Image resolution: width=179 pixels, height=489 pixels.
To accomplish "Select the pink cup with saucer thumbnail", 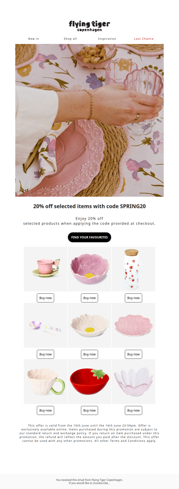I will pyautogui.click(x=45, y=269).
